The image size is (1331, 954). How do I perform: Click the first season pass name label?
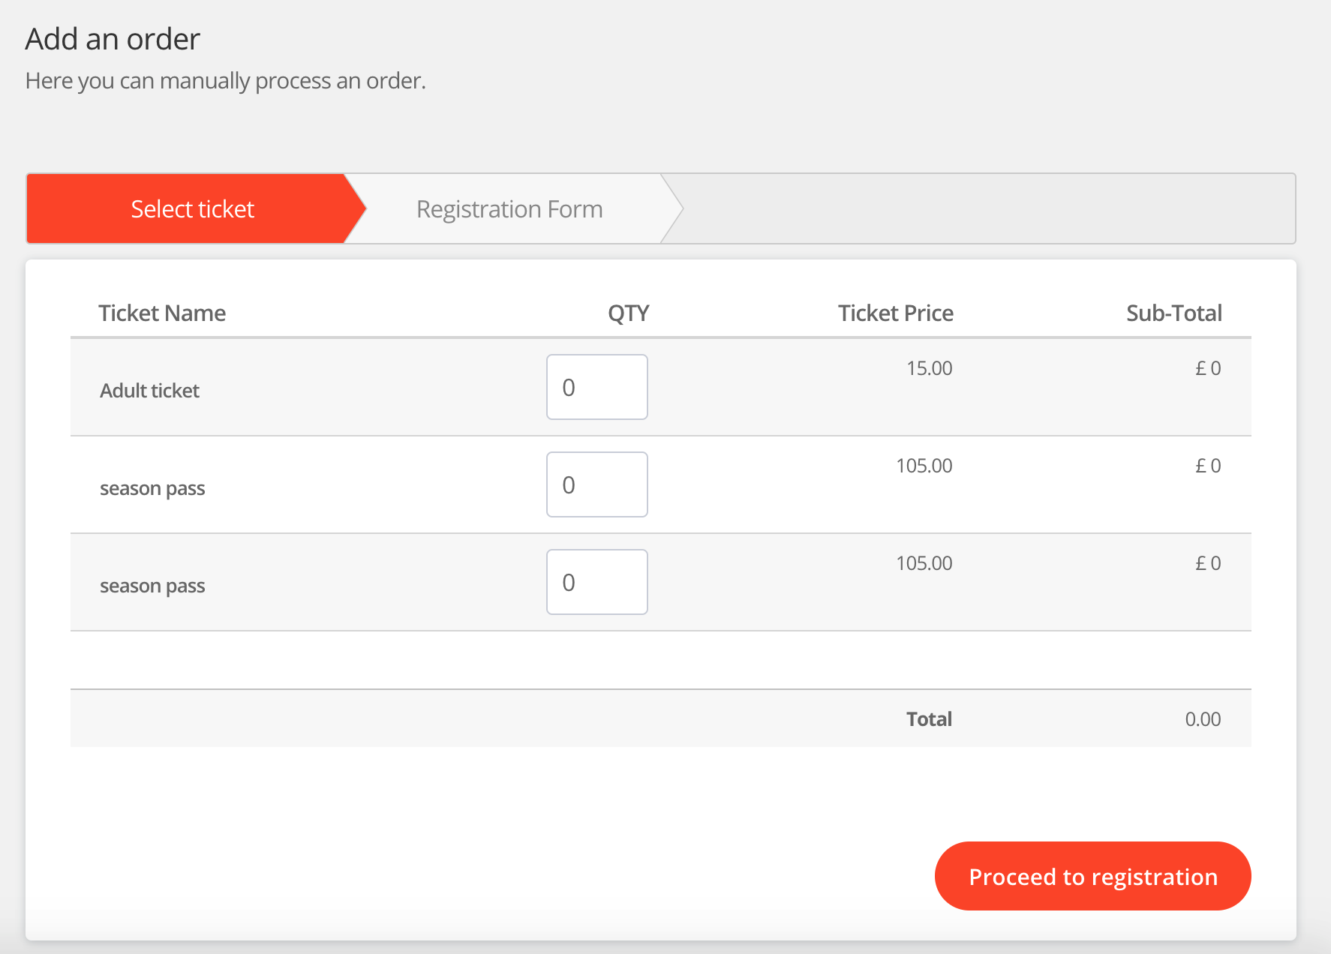point(152,488)
